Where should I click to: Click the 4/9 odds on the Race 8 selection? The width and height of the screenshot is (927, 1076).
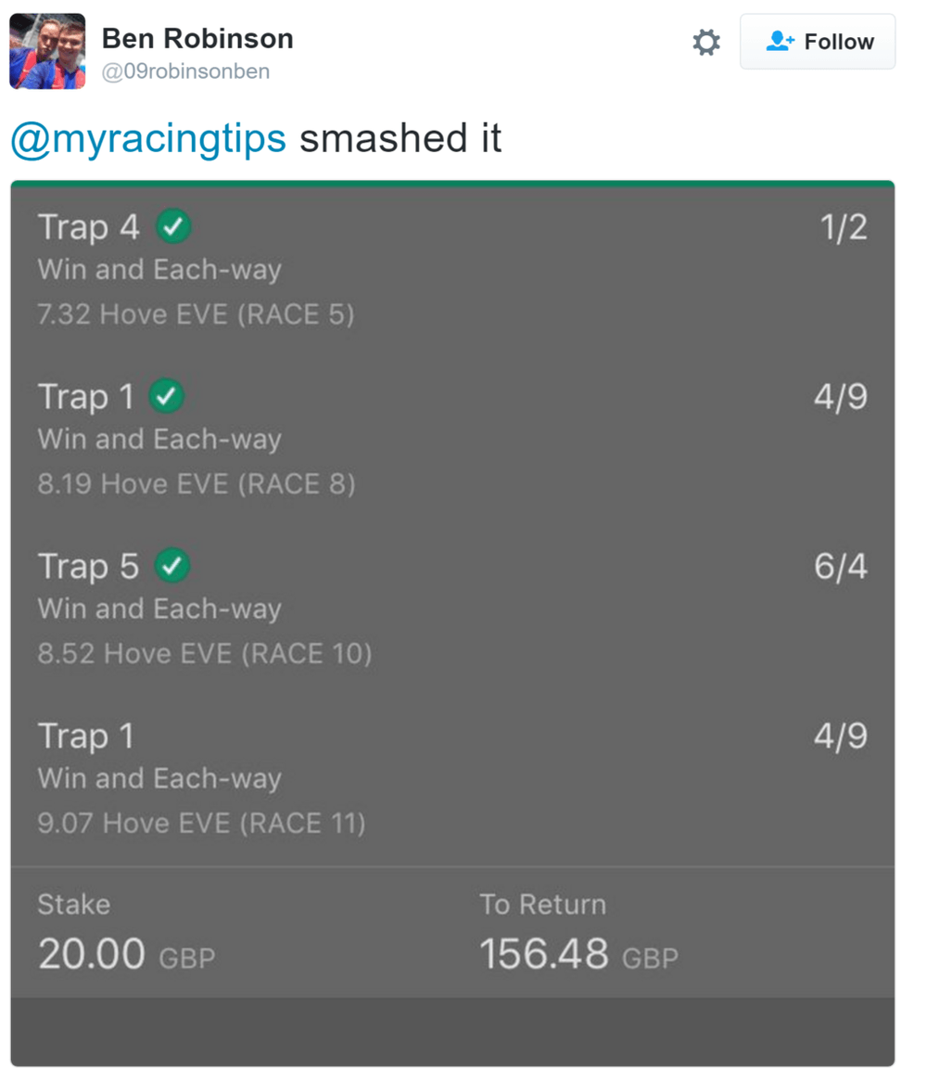click(x=841, y=397)
